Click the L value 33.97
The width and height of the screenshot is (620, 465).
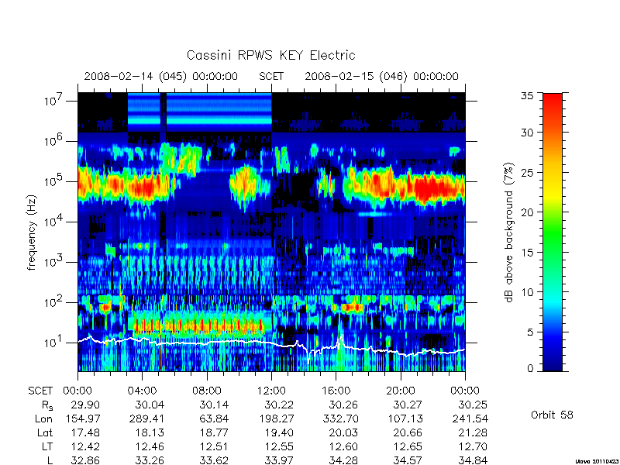[279, 460]
